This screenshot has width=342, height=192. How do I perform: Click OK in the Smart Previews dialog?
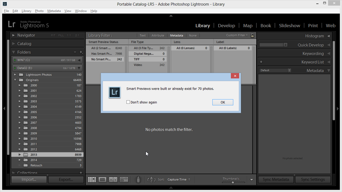click(223, 102)
